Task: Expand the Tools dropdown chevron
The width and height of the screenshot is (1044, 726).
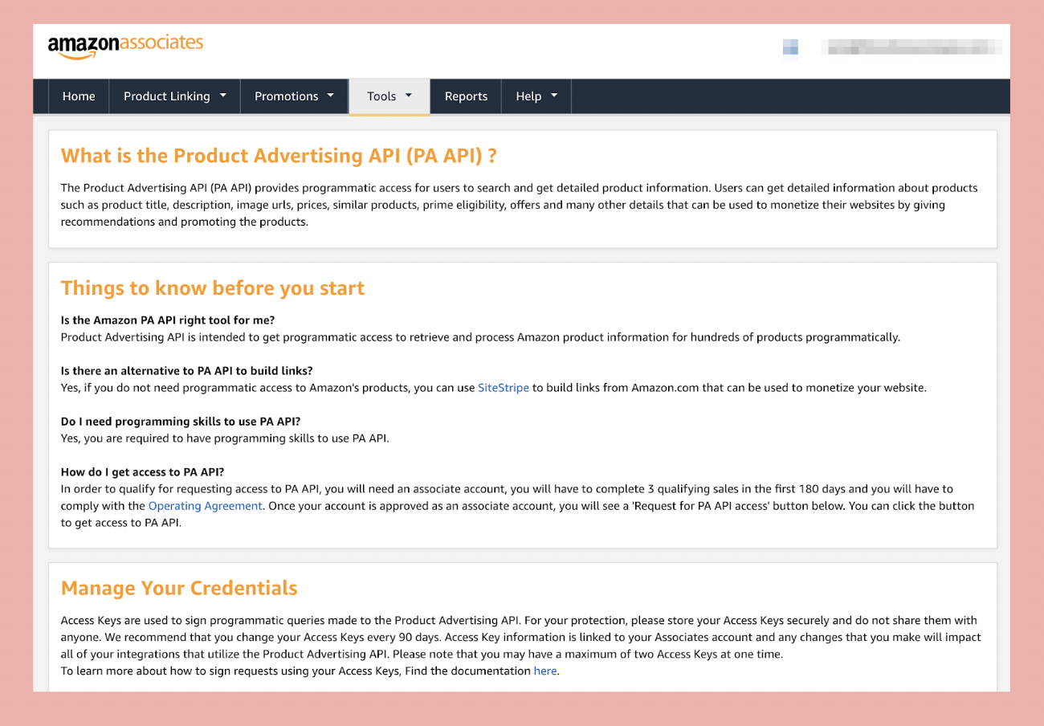Action: pyautogui.click(x=408, y=96)
